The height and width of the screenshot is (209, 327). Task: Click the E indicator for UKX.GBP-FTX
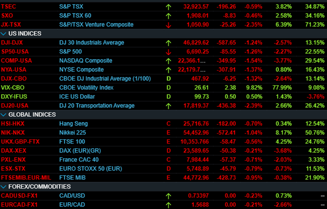click(169, 142)
